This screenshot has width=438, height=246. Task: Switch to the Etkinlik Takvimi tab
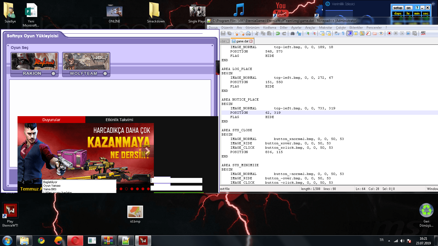(x=119, y=120)
